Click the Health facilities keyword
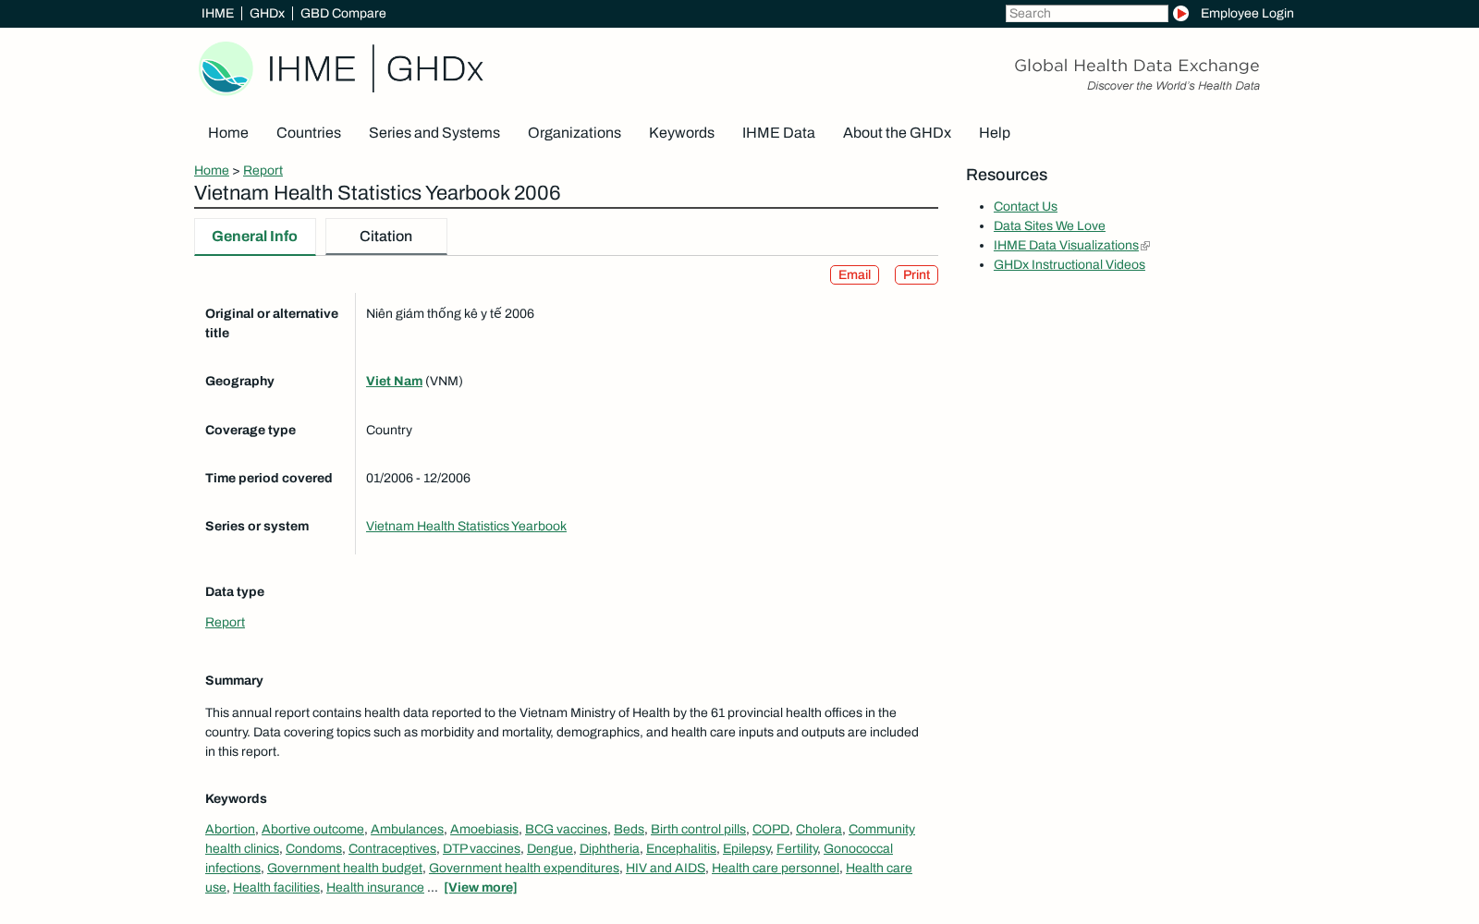1479x924 pixels. click(x=276, y=888)
